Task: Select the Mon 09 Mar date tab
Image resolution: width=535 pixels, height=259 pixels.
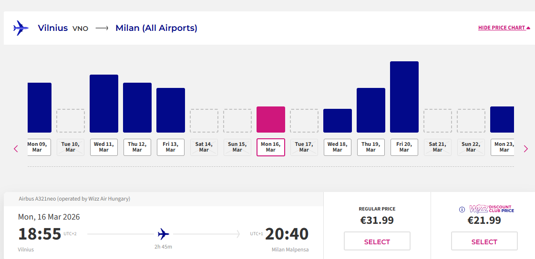Action: (x=39, y=147)
